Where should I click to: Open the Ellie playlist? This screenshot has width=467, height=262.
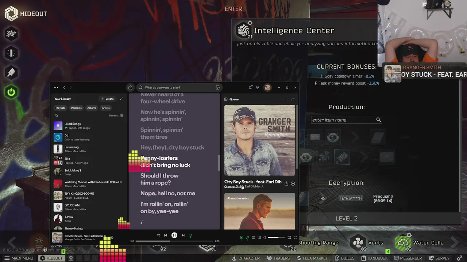(89, 161)
